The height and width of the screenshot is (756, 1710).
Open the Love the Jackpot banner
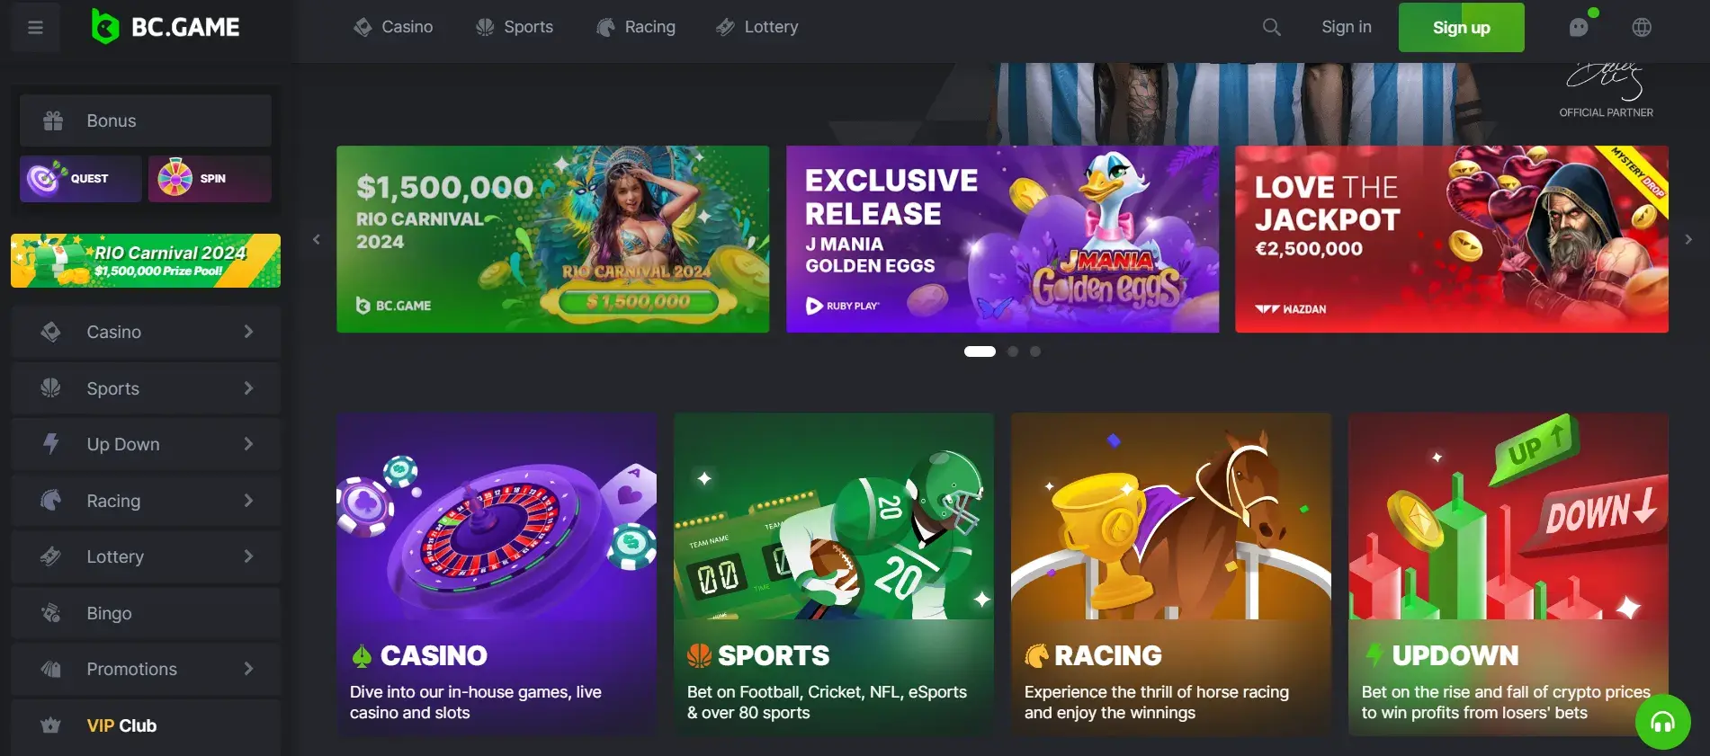(1451, 239)
